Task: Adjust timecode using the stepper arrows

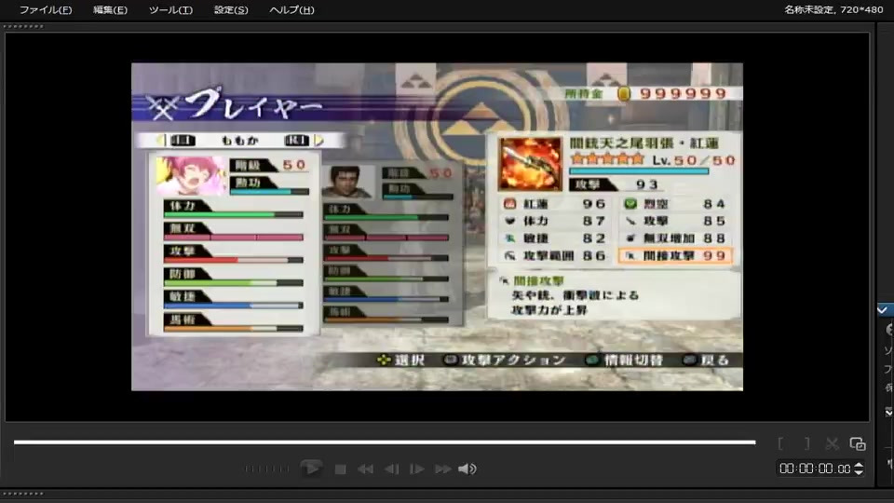Action: pos(859,469)
